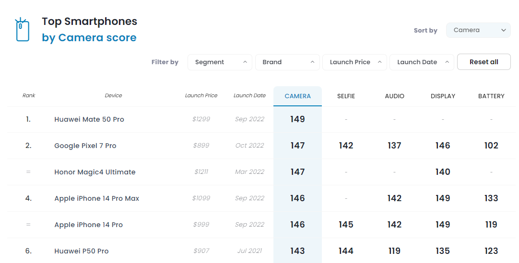Click the by Camera score subtitle

point(89,38)
